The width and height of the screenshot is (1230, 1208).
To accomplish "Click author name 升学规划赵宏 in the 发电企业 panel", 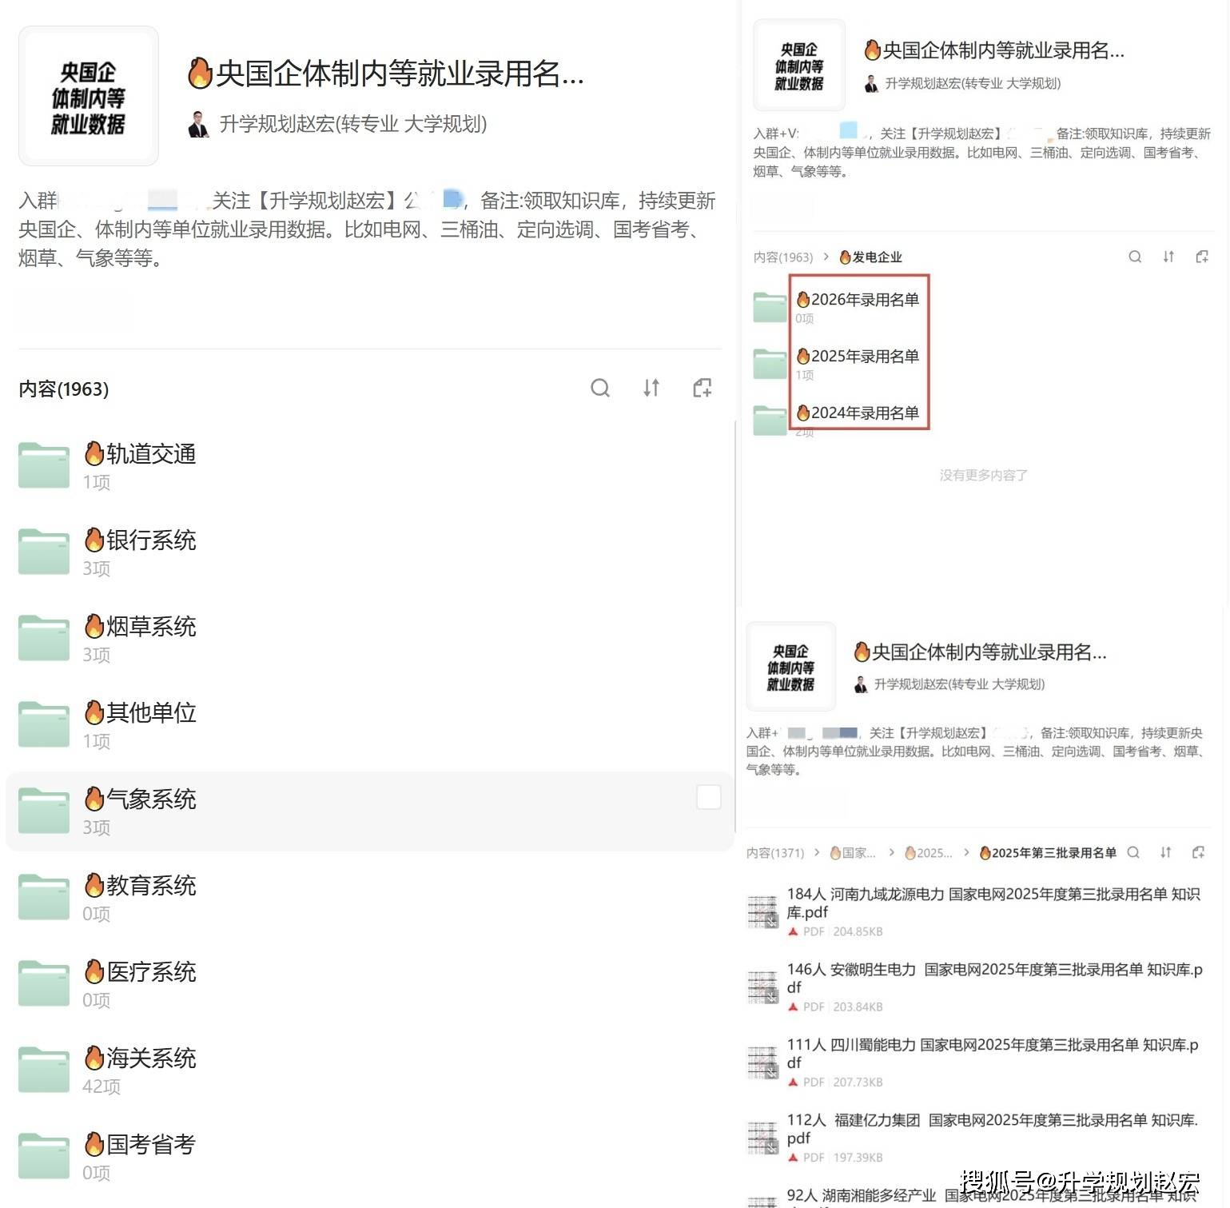I will click(x=973, y=83).
